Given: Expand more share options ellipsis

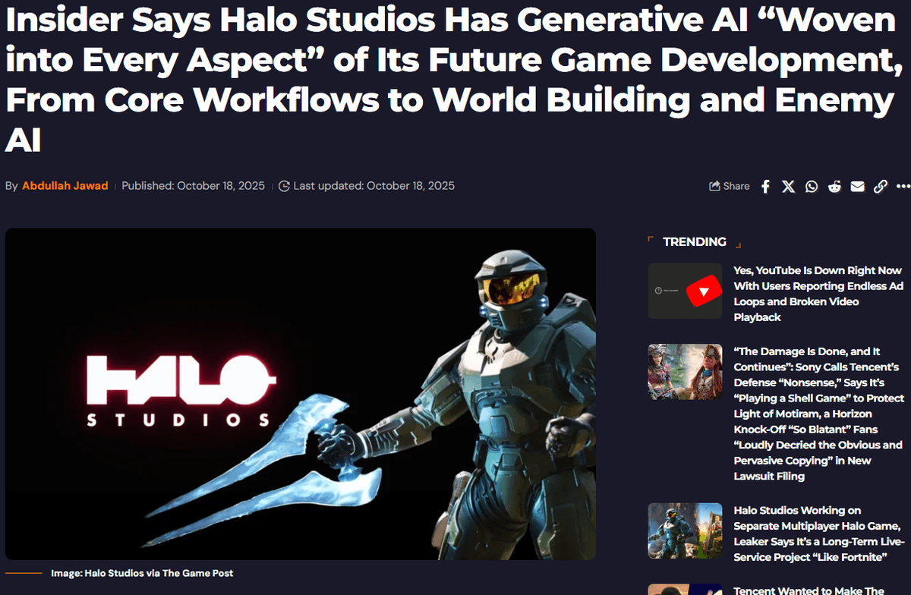Looking at the screenshot, I should (x=902, y=187).
